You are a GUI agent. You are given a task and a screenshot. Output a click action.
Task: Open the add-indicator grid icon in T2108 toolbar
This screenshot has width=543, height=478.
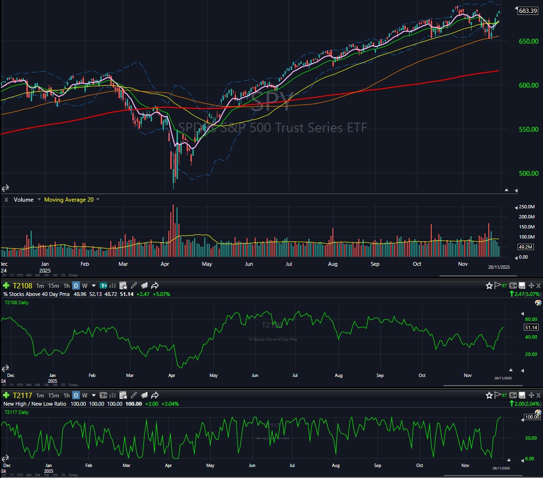tap(123, 285)
